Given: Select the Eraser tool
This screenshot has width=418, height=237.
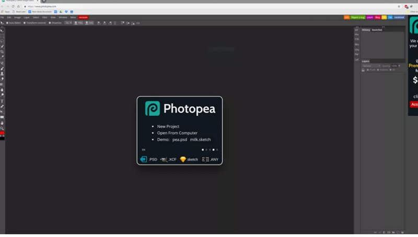Looking at the screenshot, I should click(x=2, y=79).
